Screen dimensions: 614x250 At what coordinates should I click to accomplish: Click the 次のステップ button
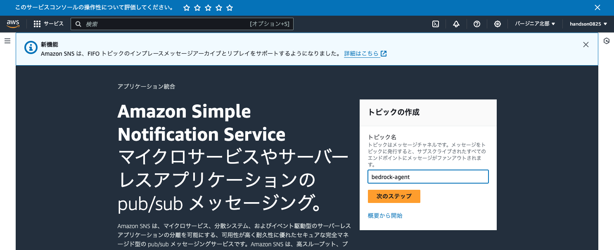pos(394,196)
